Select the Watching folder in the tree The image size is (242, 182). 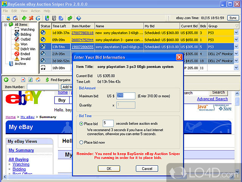coord(28,30)
